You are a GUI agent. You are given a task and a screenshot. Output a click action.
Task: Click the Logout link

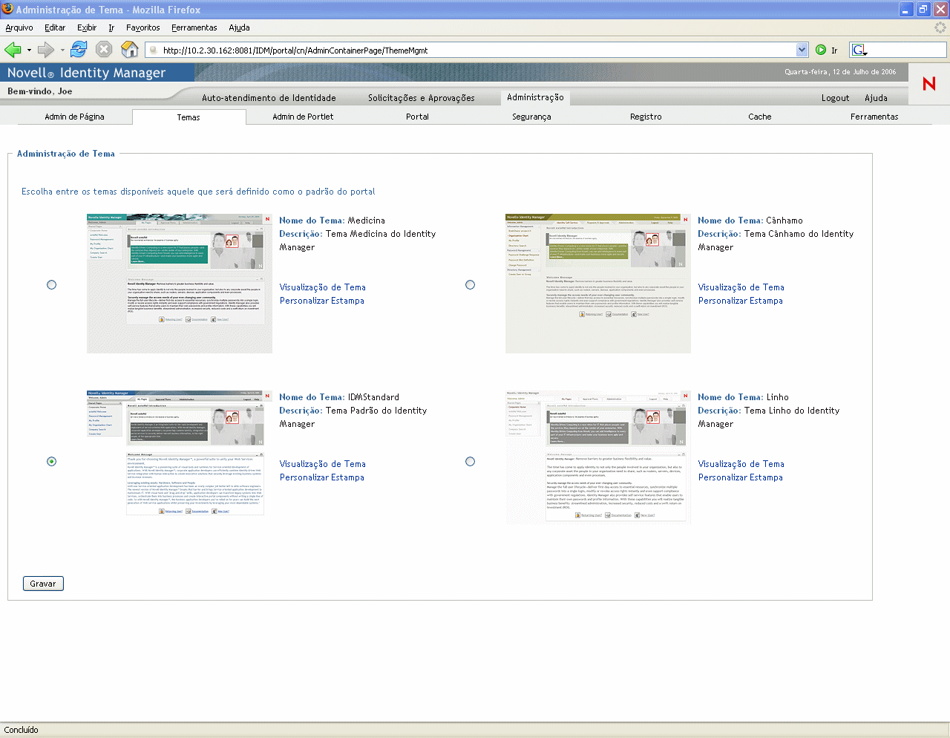(x=835, y=98)
